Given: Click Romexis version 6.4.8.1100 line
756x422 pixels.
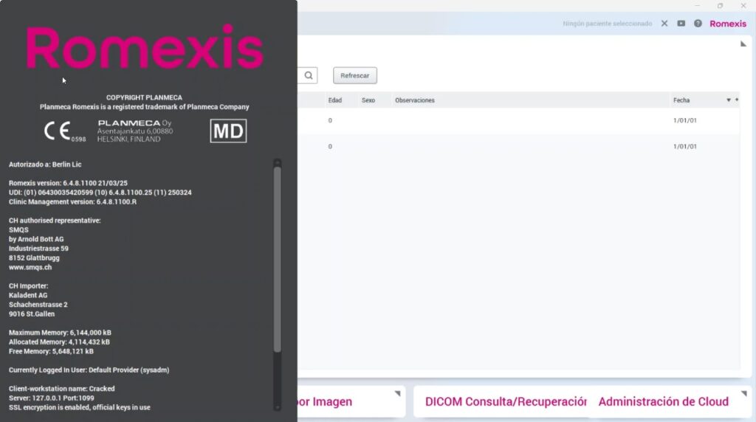Looking at the screenshot, I should [x=68, y=183].
